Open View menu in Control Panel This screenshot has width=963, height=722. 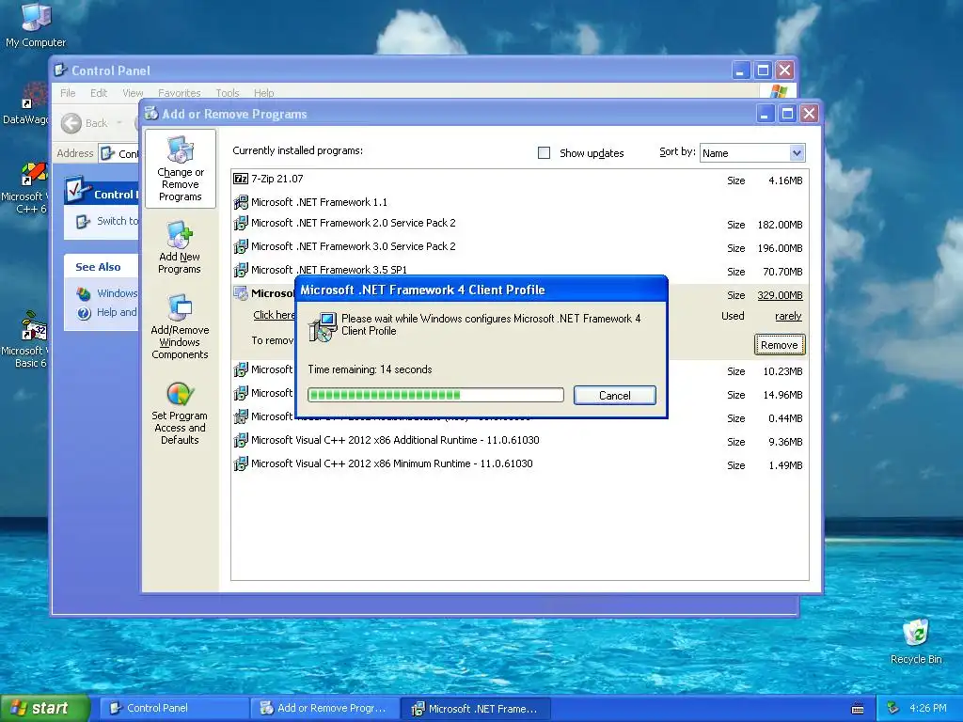click(x=133, y=93)
